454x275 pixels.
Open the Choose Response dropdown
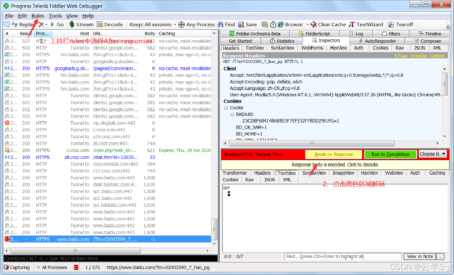point(433,154)
